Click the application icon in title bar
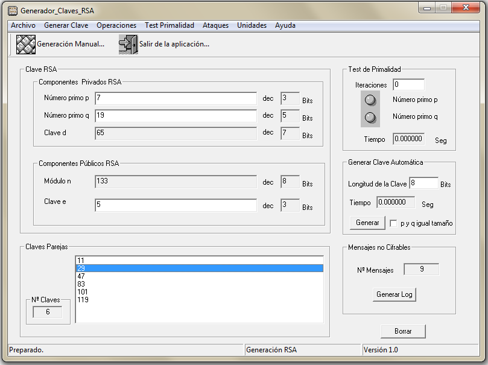This screenshot has width=488, height=365. [x=12, y=10]
